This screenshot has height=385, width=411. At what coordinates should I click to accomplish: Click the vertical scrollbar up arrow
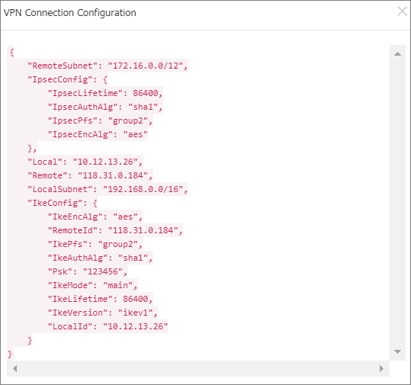[x=397, y=54]
